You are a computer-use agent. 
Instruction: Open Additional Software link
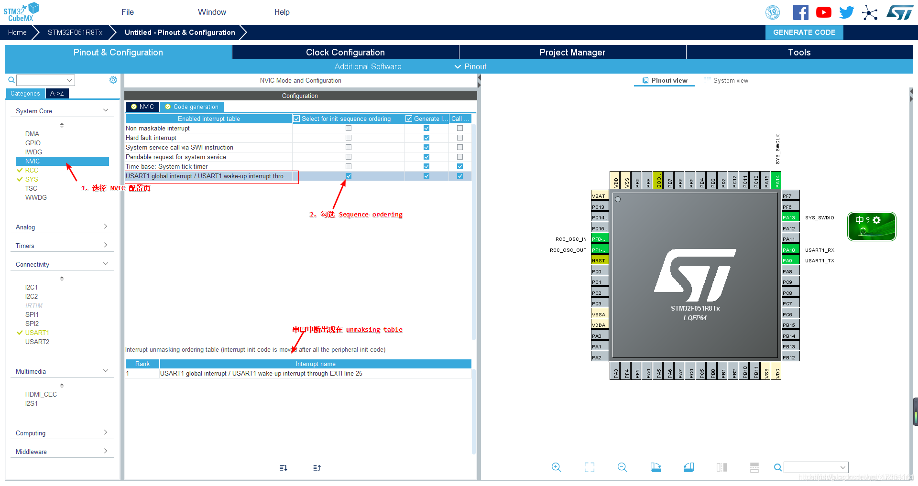(368, 66)
